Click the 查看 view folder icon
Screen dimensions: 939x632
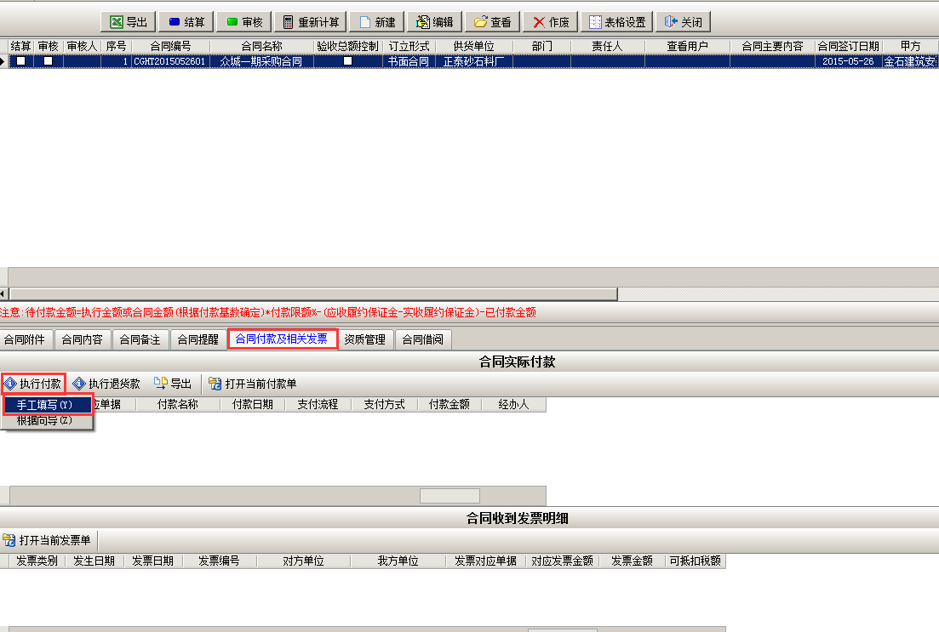coord(491,22)
